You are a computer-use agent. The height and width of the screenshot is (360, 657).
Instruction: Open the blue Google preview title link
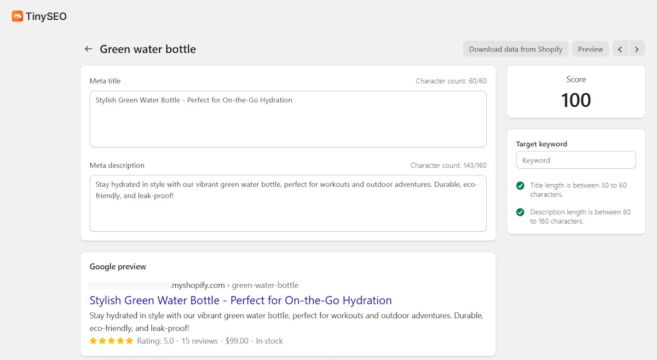click(241, 300)
